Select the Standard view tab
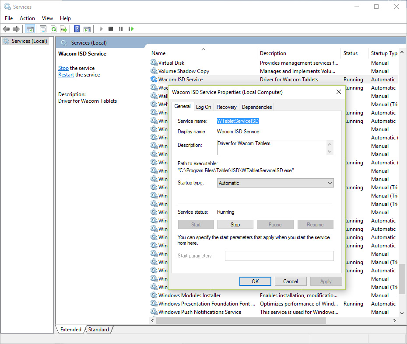This screenshot has width=407, height=344. coord(98,330)
